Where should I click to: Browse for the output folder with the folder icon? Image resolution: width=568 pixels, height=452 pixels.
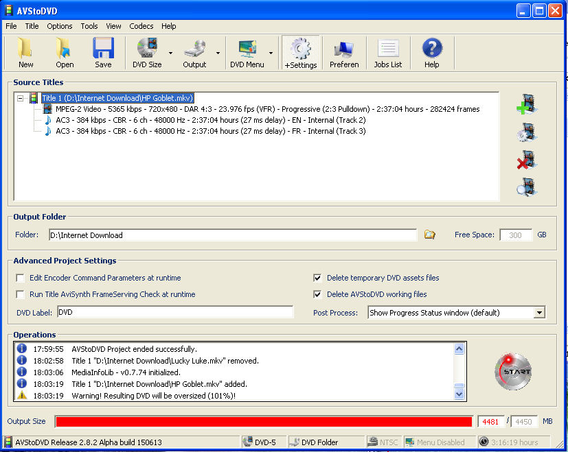point(430,235)
